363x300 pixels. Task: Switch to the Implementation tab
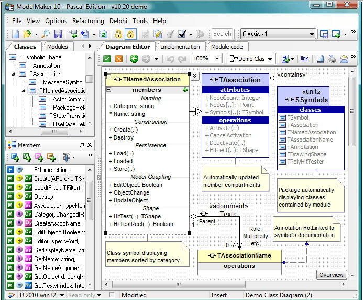pos(180,47)
